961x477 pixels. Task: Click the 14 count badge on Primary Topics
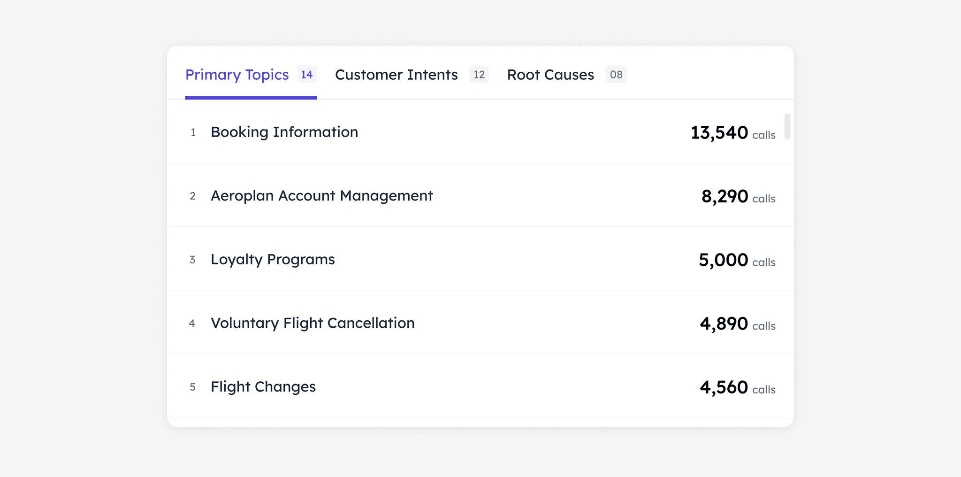click(307, 75)
